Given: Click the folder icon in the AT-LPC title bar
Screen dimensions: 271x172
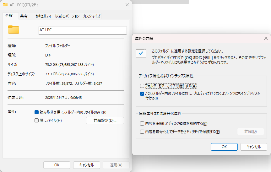Looking at the screenshot, I should [x=5, y=5].
